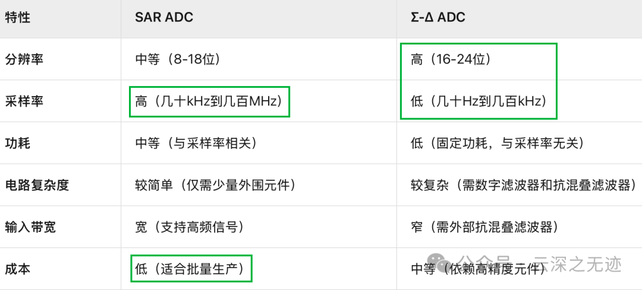The width and height of the screenshot is (642, 290).
Task: Click the 高（16-24位）cell
Action: click(x=451, y=60)
